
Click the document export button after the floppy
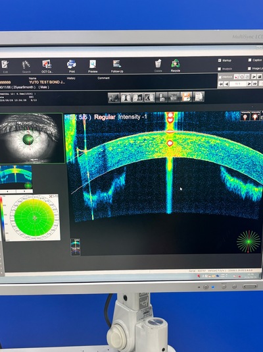[x=199, y=96]
